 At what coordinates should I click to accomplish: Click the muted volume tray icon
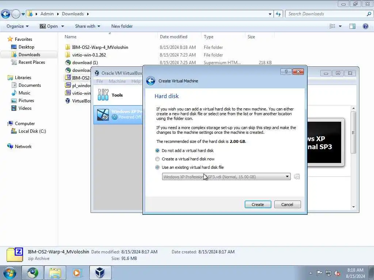coord(337,273)
